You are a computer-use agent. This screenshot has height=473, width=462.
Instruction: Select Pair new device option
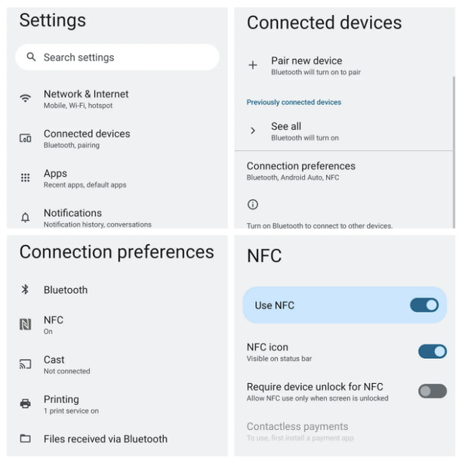[x=343, y=66]
